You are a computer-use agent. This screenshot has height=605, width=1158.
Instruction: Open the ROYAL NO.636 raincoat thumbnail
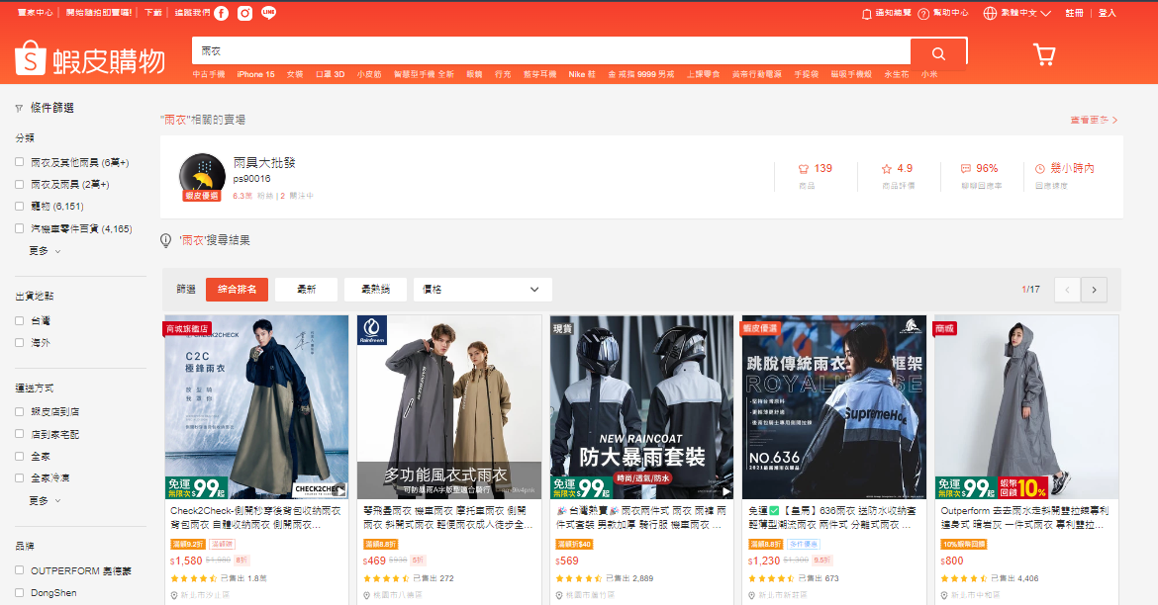coord(833,407)
